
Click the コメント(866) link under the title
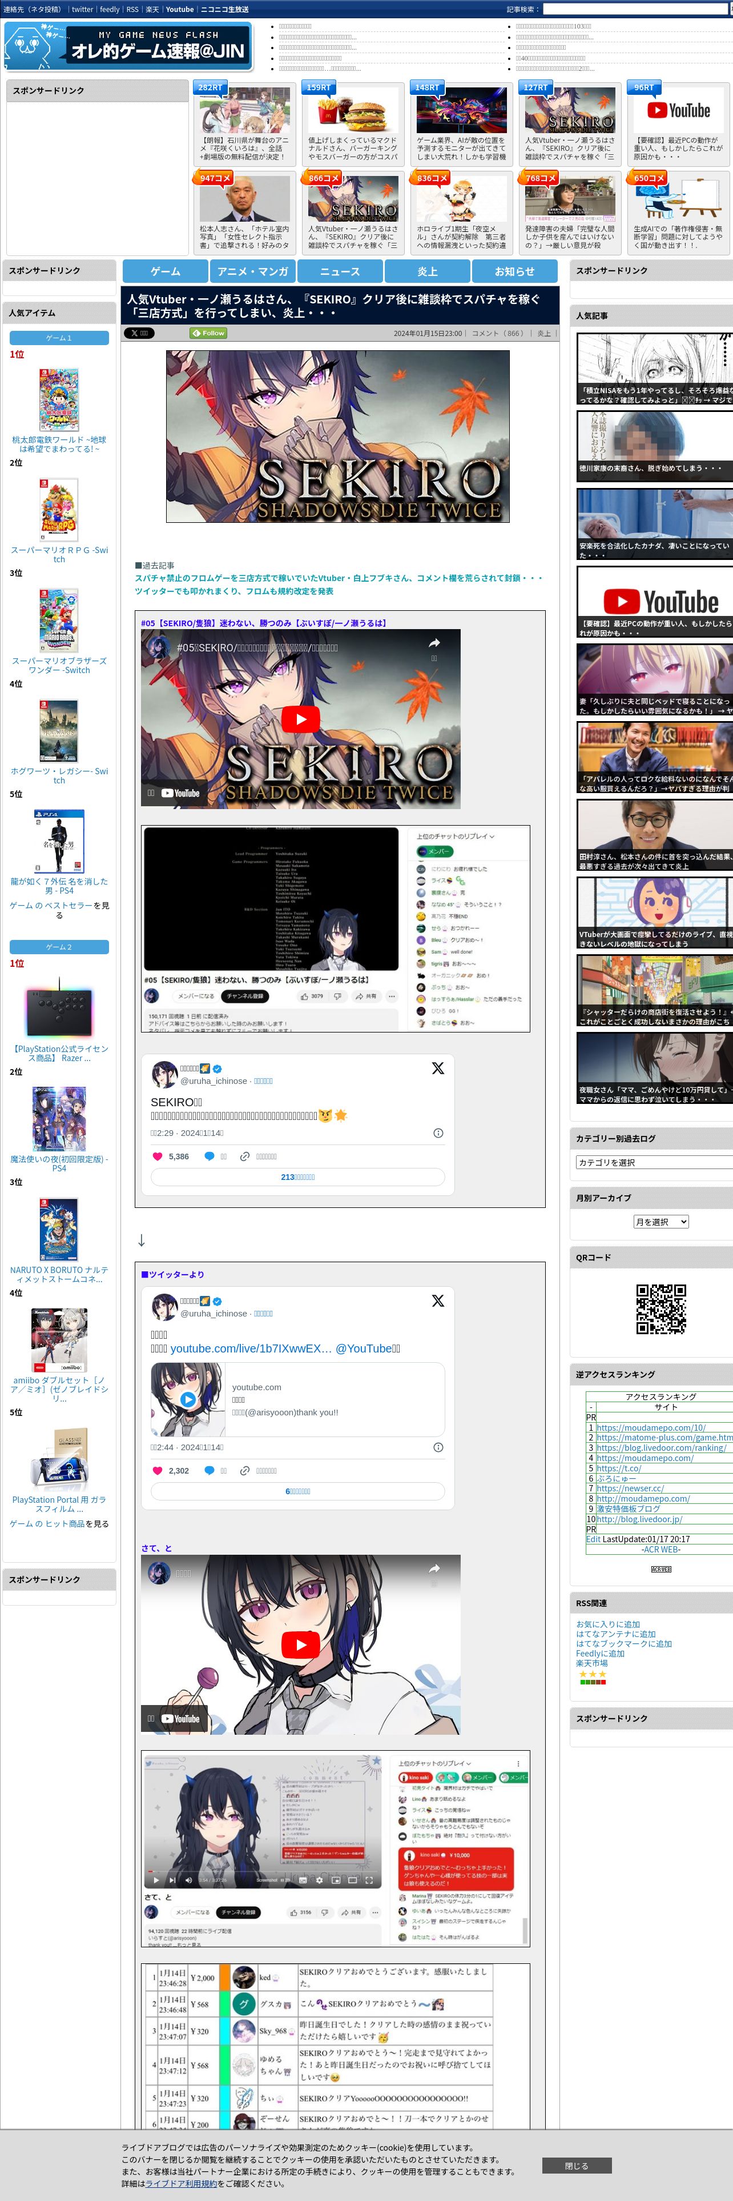click(x=498, y=333)
